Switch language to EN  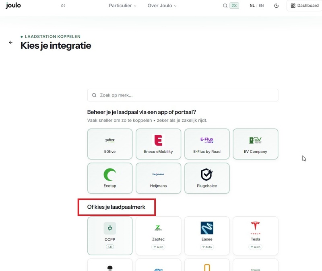pos(261,6)
